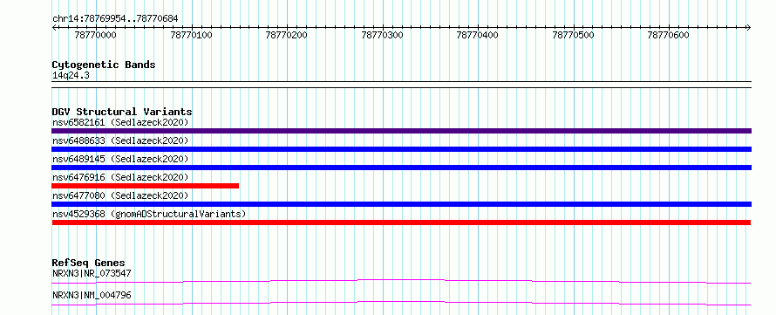Click ruler position label 78770500
776x315 pixels.
pyautogui.click(x=573, y=35)
